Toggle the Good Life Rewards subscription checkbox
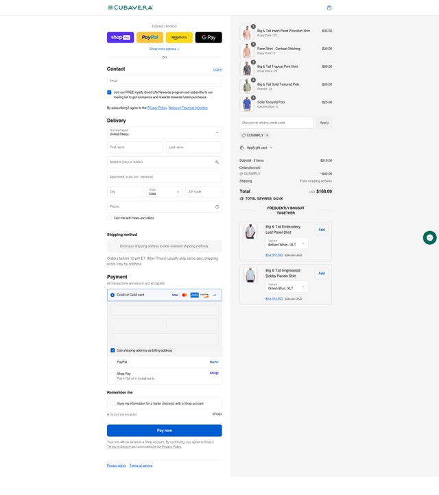The width and height of the screenshot is (439, 495). [109, 93]
